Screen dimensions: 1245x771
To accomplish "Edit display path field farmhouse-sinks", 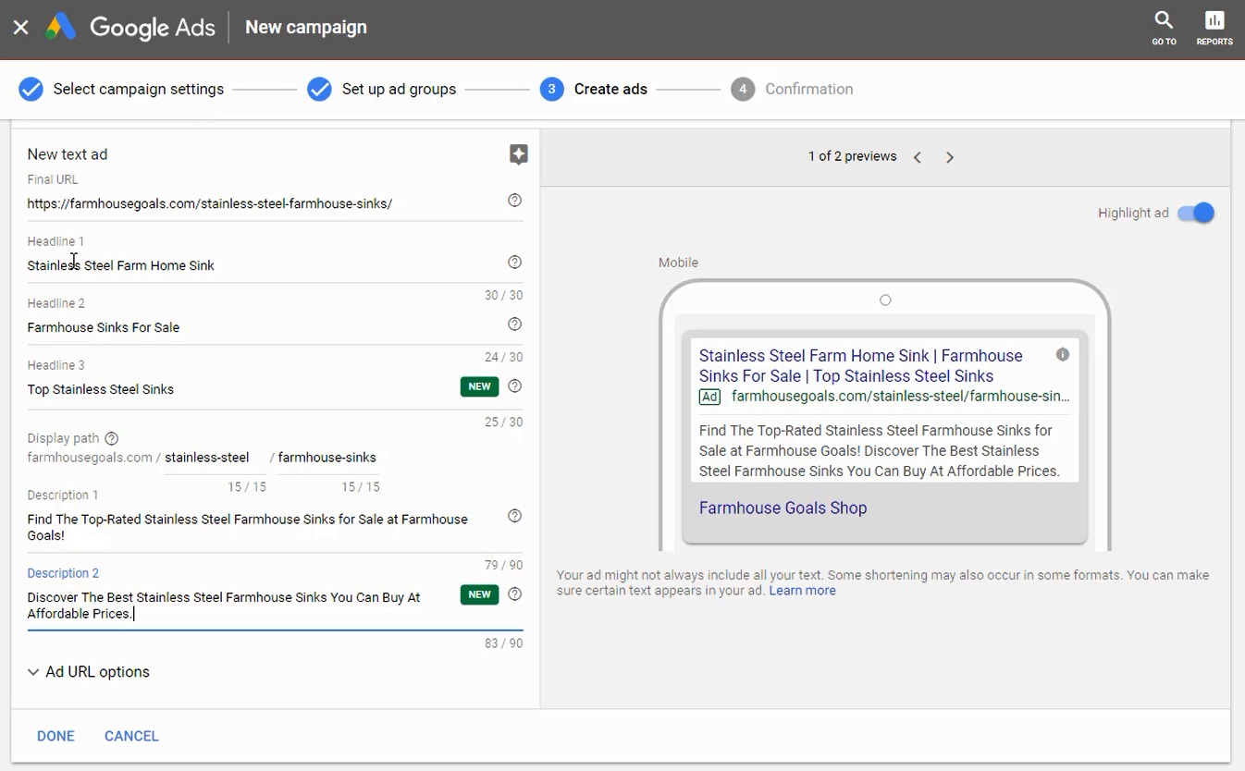I will pos(328,458).
